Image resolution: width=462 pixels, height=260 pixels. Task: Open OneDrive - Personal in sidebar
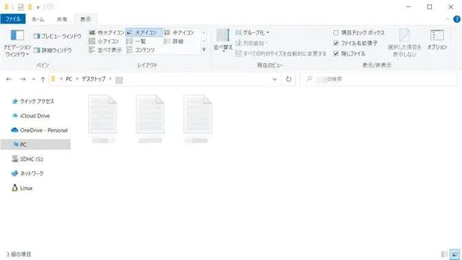pos(39,130)
